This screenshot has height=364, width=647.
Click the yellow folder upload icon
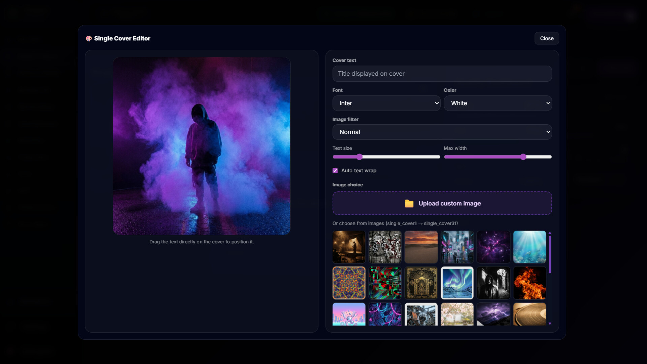click(409, 203)
